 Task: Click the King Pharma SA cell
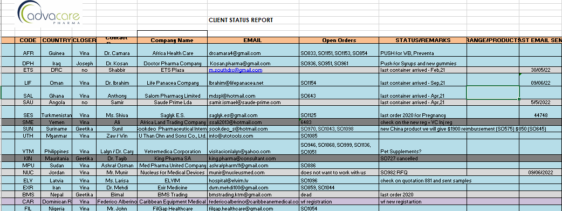point(172,158)
